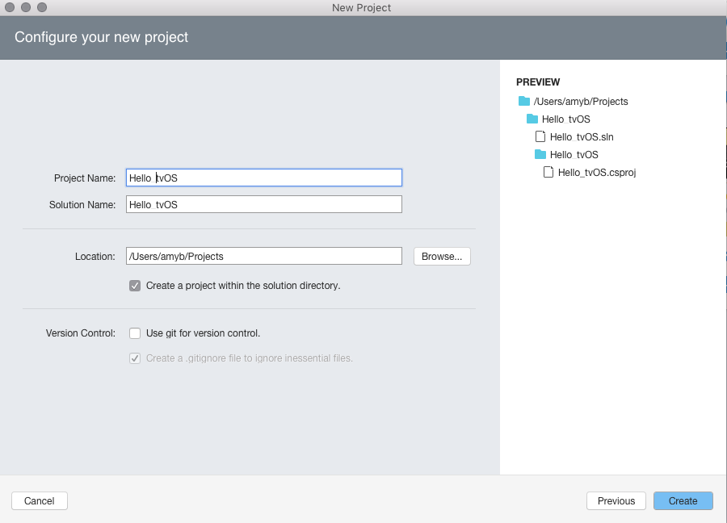The width and height of the screenshot is (727, 523).
Task: Click the inner Hello_tvOS project folder icon
Action: pyautogui.click(x=540, y=154)
